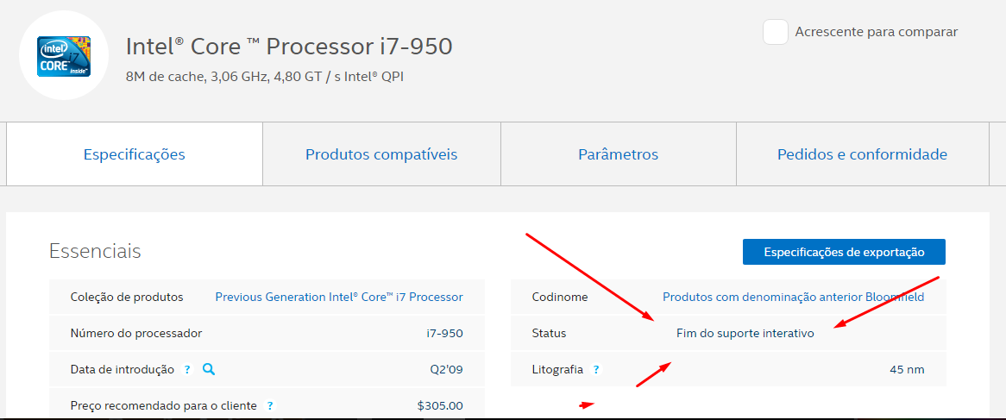The height and width of the screenshot is (420, 1006).
Task: Click the Essenciais section heading
Action: [95, 251]
